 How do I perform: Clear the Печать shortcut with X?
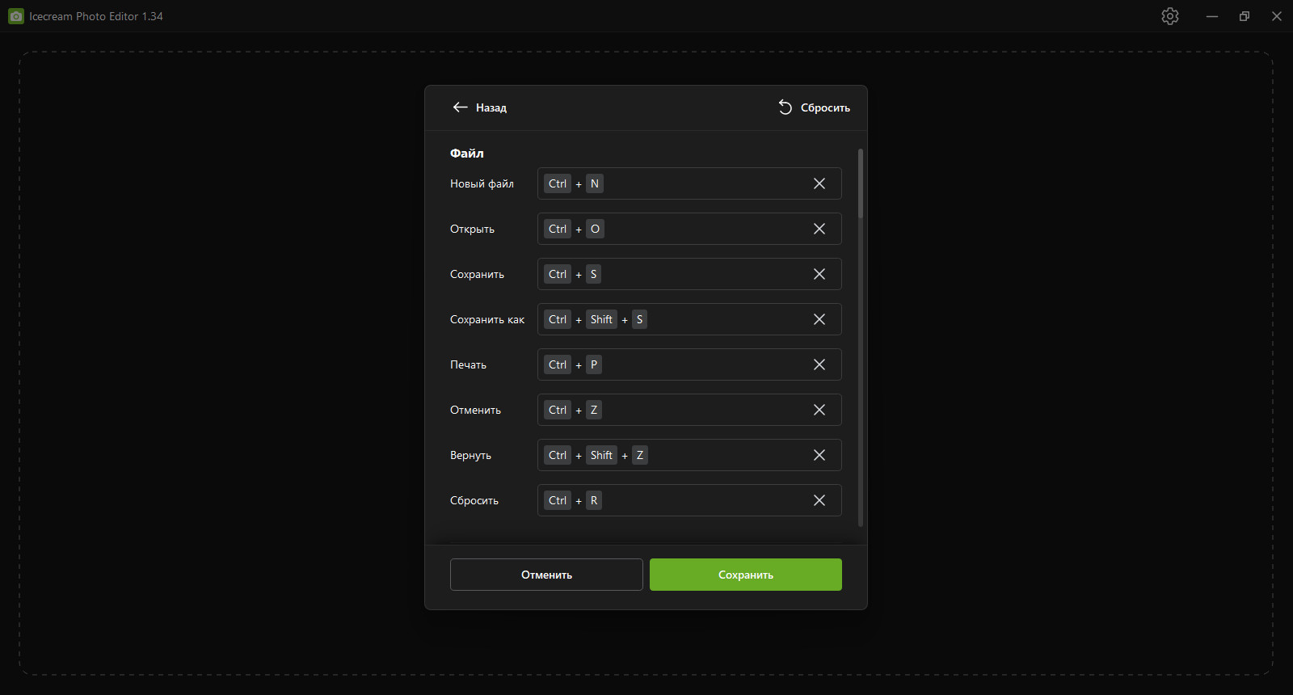click(819, 364)
